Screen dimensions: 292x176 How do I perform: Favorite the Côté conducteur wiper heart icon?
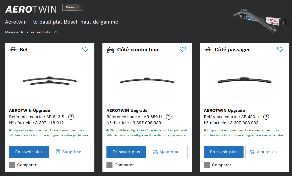(x=183, y=49)
